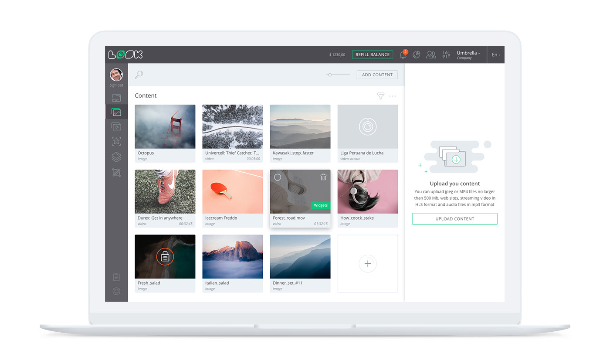610x361 pixels.
Task: Open the Dinner_set_#11 thumbnail
Action: 300,256
